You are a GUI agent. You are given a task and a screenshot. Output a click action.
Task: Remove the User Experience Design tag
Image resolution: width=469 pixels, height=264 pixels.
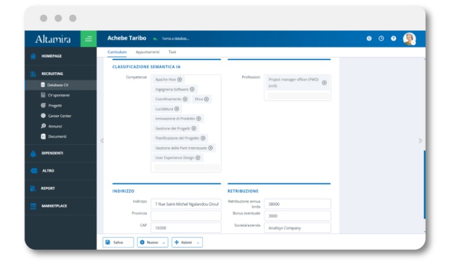coord(198,158)
